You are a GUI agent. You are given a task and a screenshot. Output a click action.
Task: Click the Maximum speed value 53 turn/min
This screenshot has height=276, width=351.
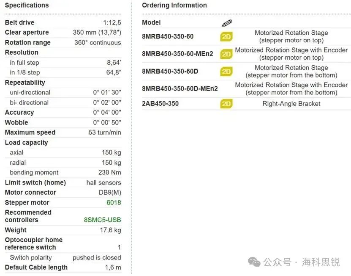point(105,132)
